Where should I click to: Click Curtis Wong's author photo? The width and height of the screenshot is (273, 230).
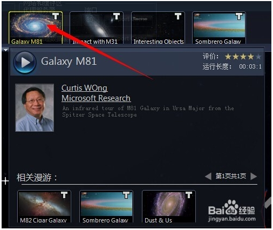pos(35,107)
